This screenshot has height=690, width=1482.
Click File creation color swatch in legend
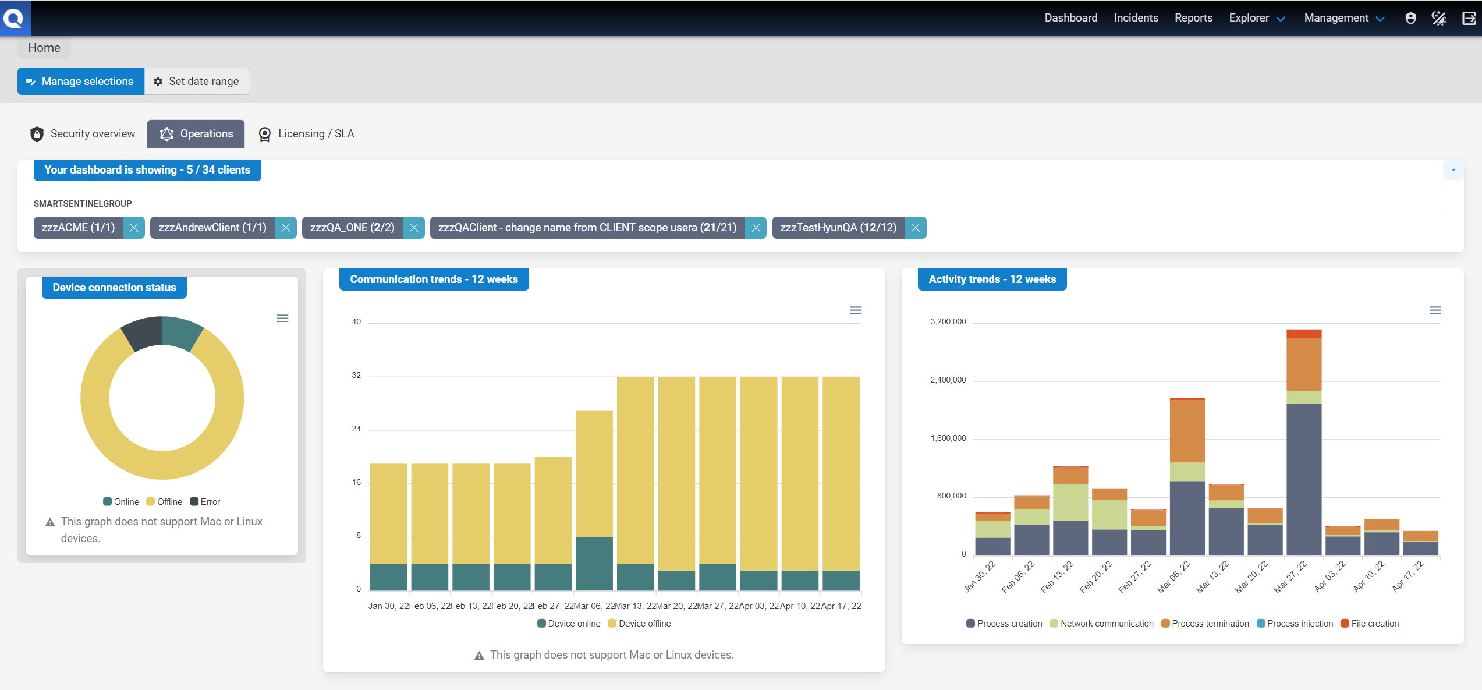(x=1345, y=624)
